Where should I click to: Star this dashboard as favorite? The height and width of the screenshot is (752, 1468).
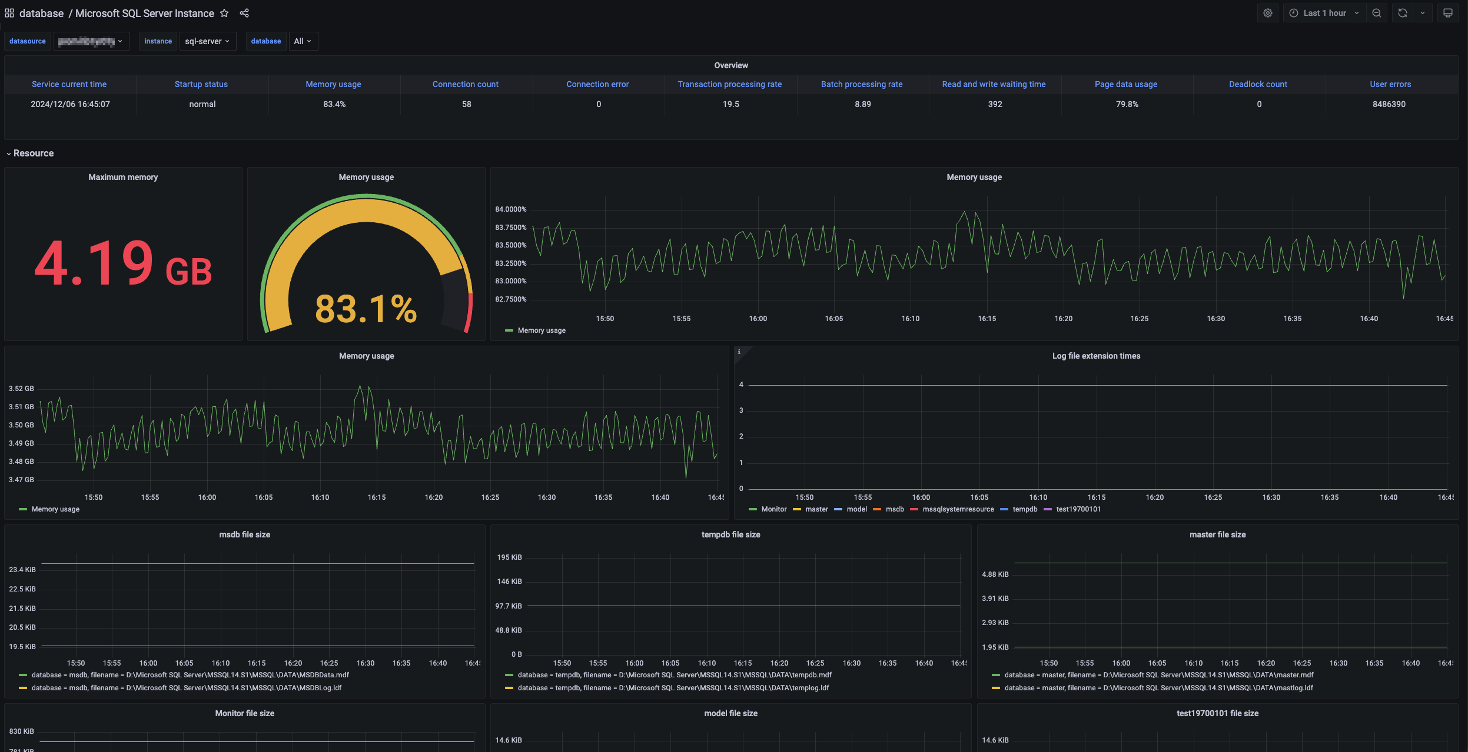(x=224, y=13)
